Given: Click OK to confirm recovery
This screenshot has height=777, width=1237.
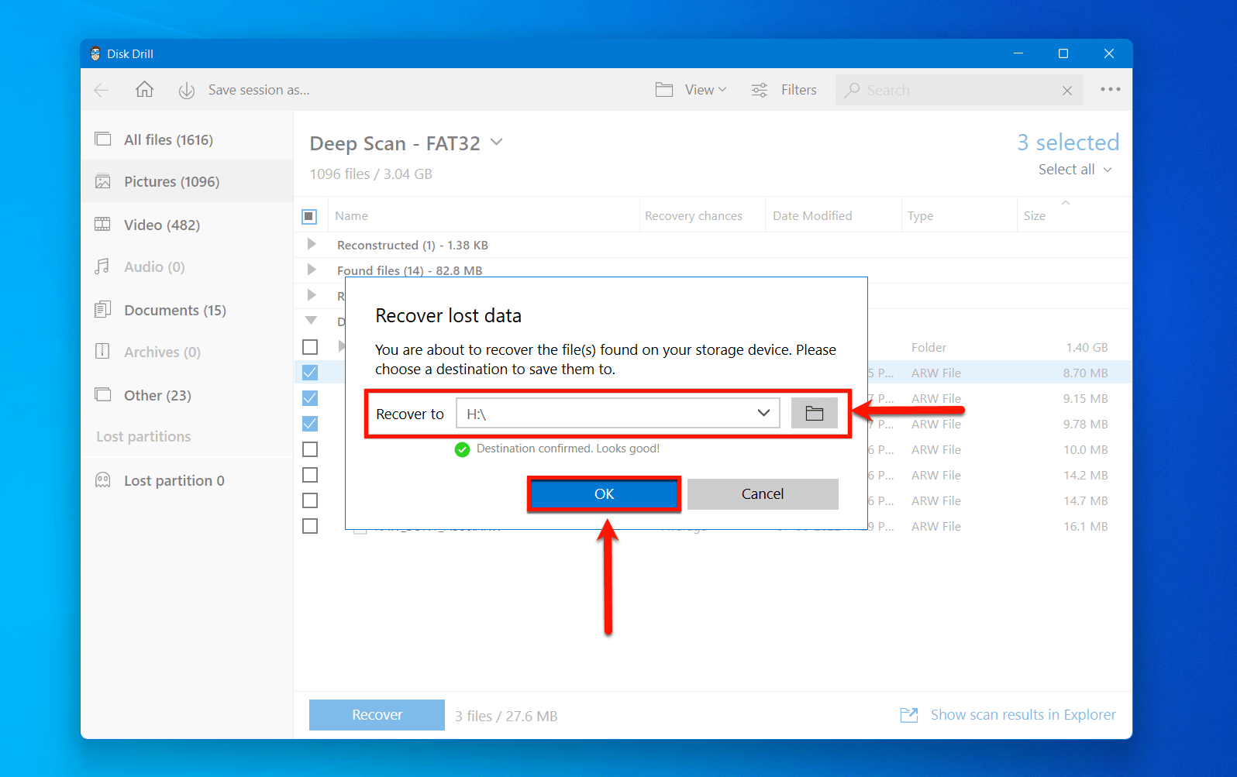Looking at the screenshot, I should [604, 494].
